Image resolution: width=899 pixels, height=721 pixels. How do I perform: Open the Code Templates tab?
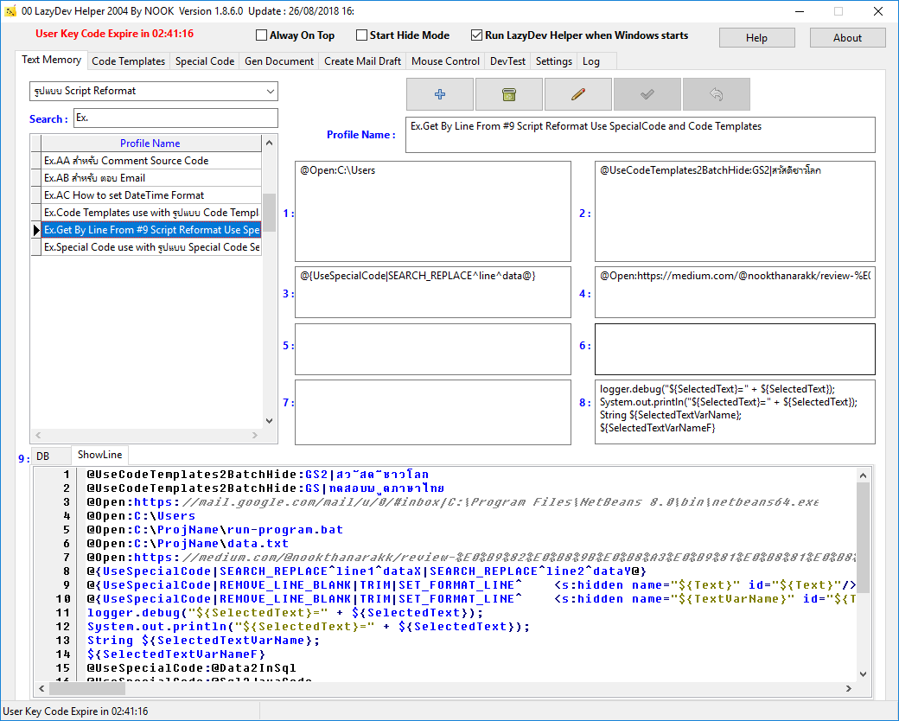tap(128, 61)
